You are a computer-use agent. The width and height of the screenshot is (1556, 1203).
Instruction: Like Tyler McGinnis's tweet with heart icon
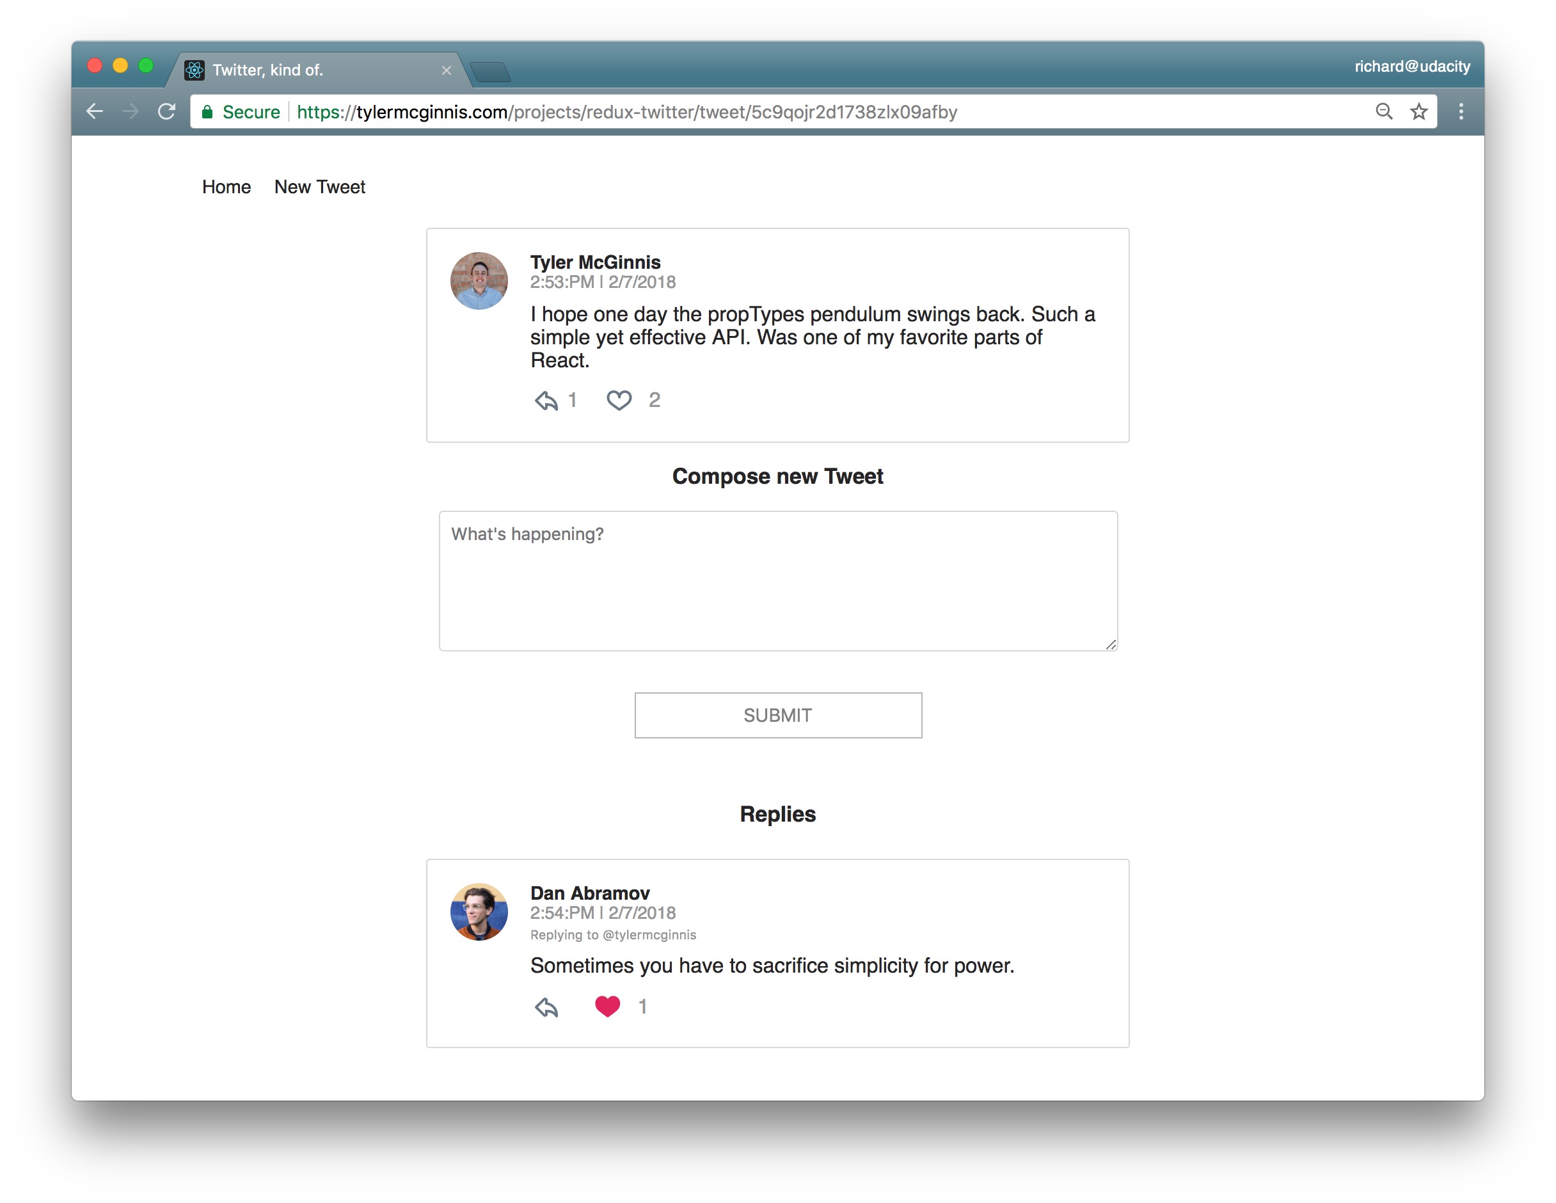[x=619, y=401]
